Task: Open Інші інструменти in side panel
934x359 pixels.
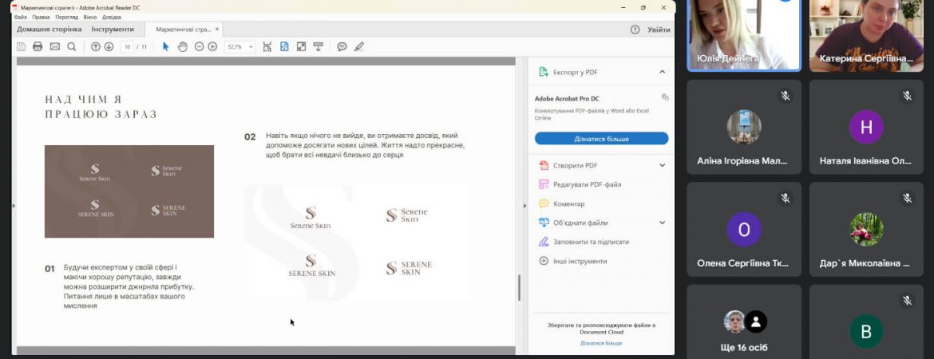Action: 573,261
